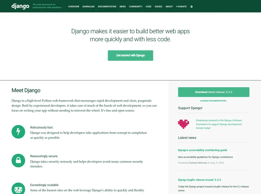
Task: Open the Code nav item
Action: tap(148, 7)
